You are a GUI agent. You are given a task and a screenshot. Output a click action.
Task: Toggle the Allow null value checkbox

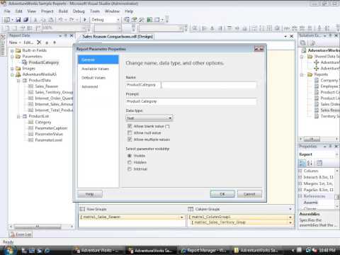coord(130,132)
